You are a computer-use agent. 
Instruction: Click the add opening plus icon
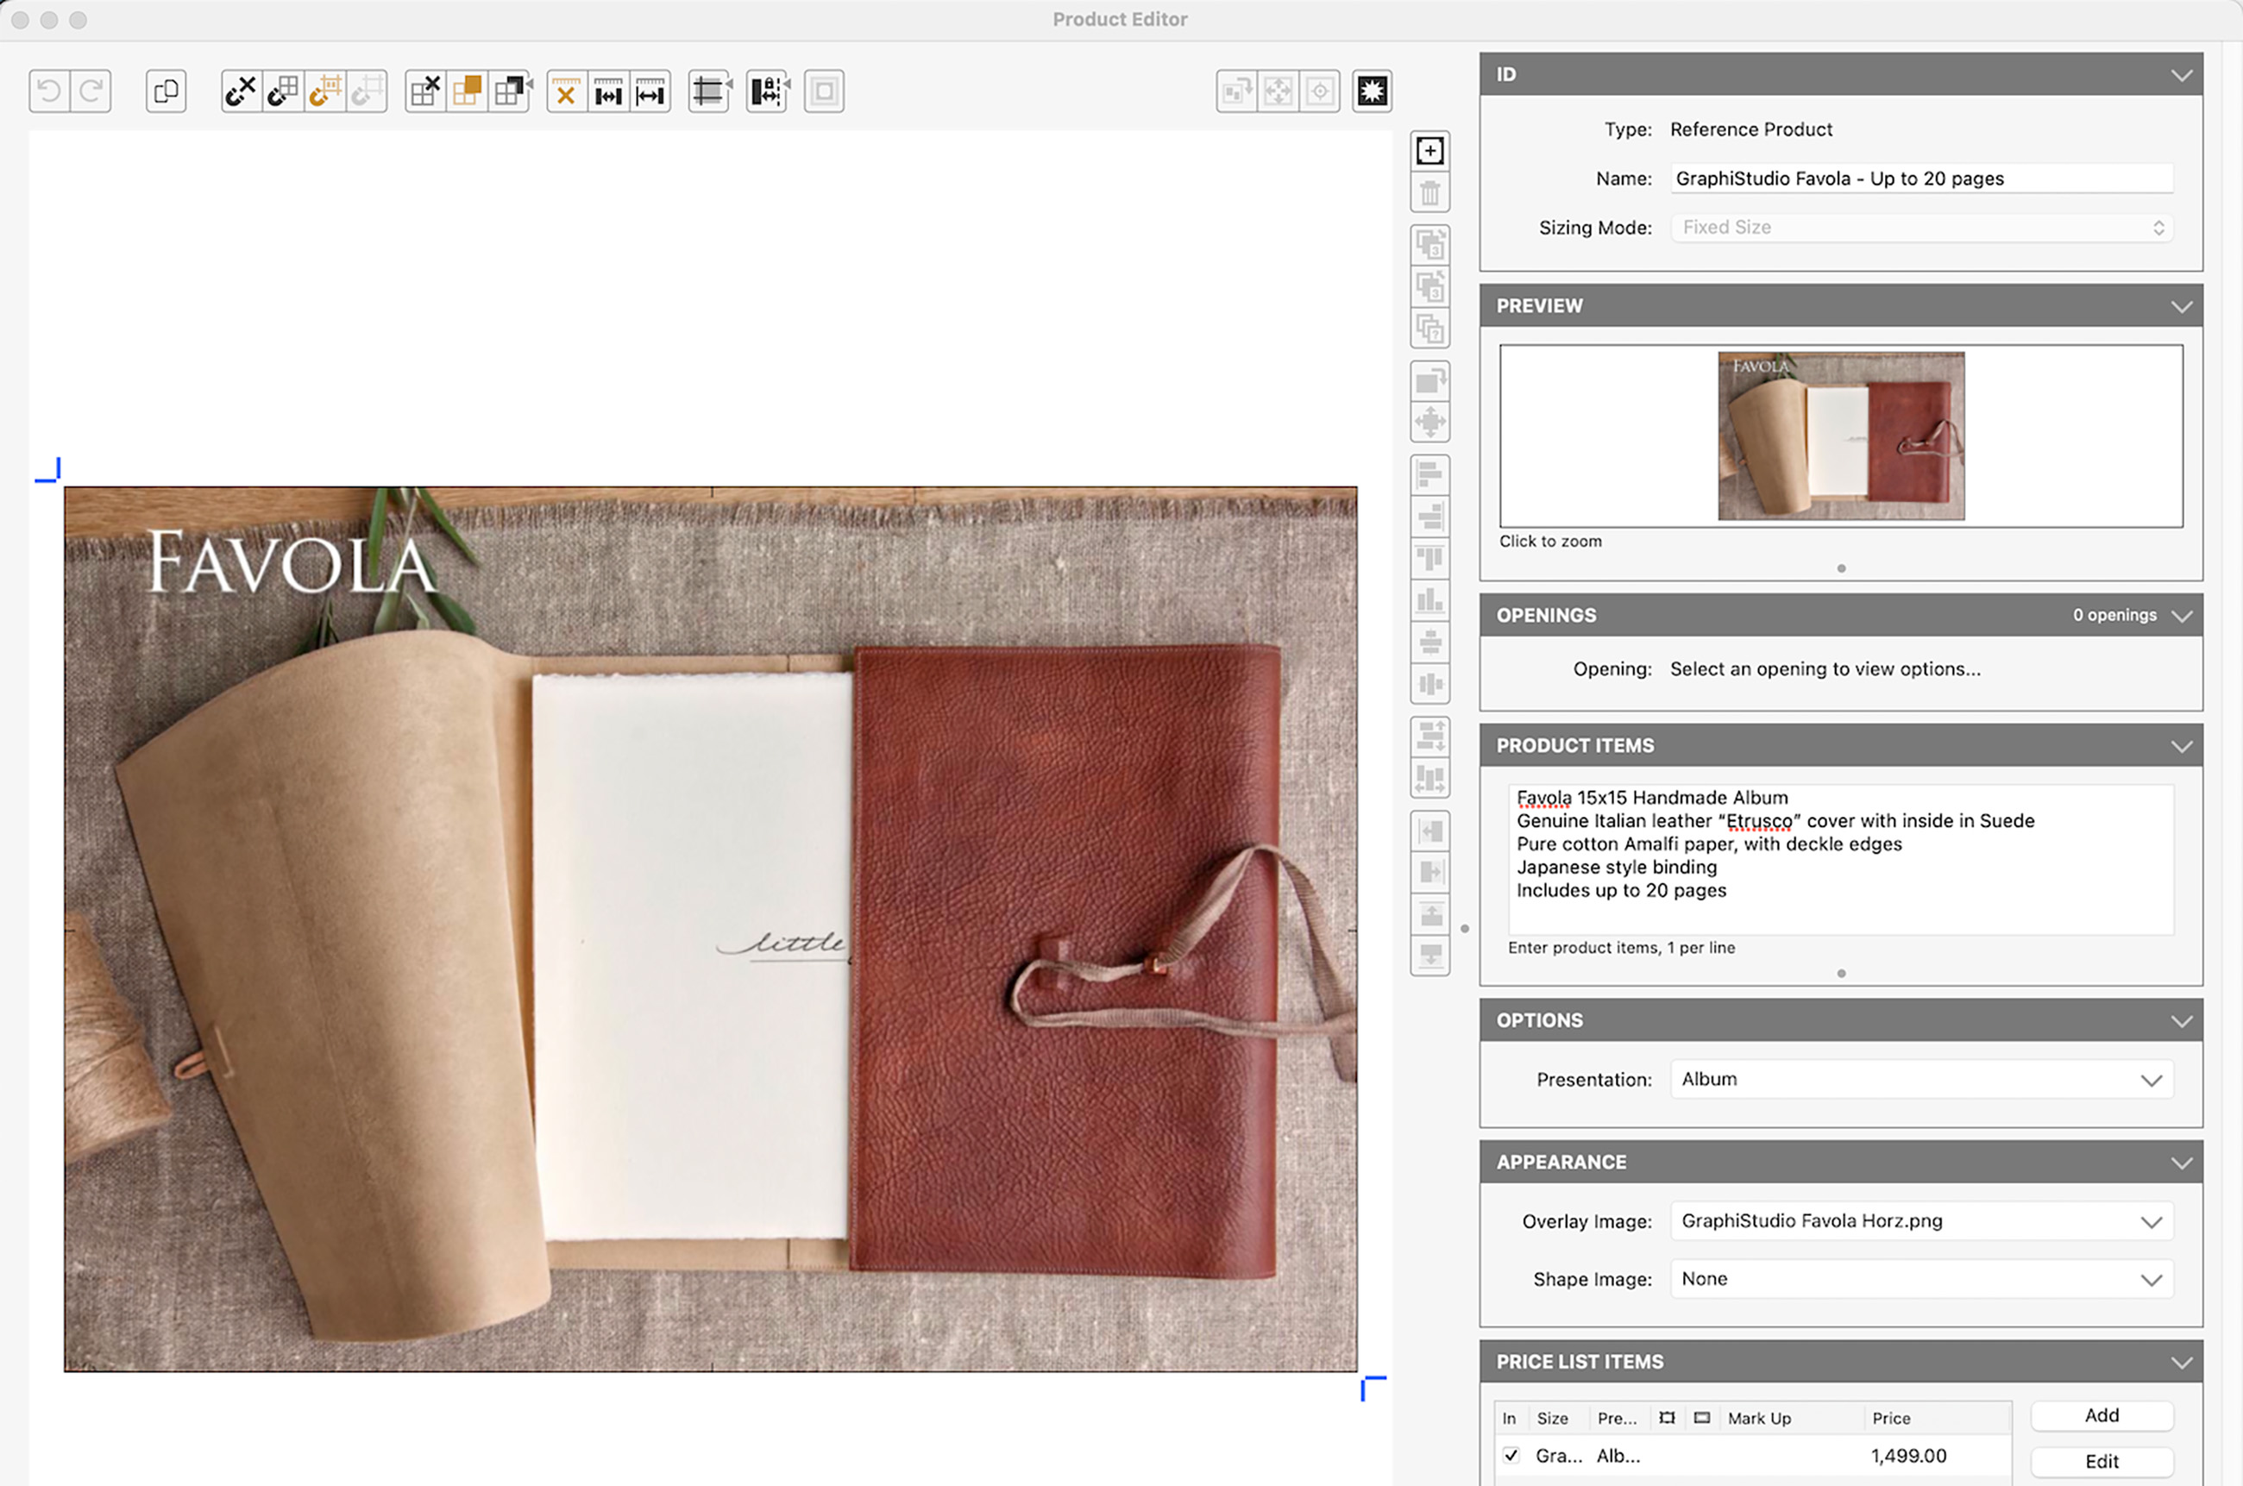click(1429, 151)
